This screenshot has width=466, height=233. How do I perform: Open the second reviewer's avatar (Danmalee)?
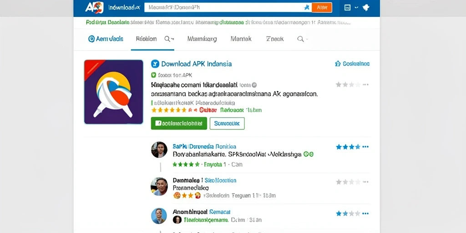click(x=159, y=186)
